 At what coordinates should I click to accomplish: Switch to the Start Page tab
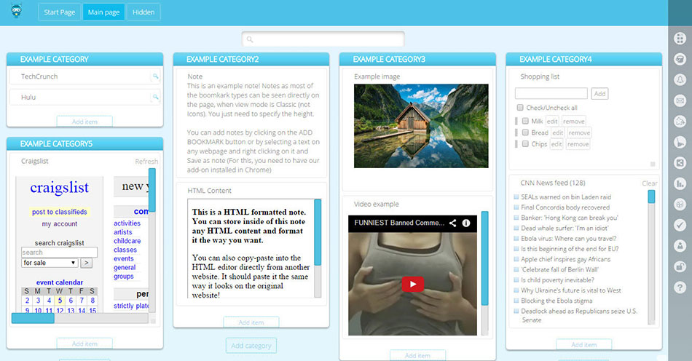pyautogui.click(x=59, y=12)
